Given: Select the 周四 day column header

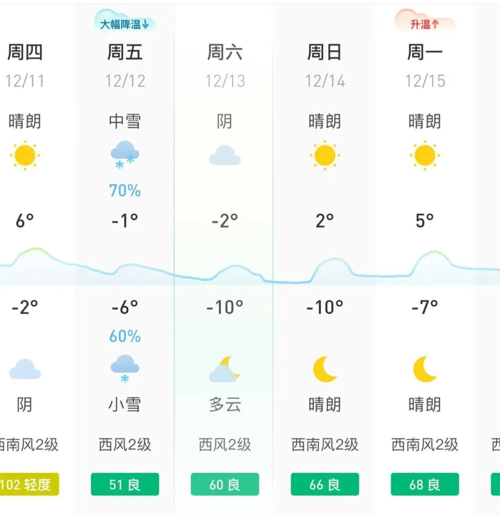Looking at the screenshot, I should pos(25,52).
